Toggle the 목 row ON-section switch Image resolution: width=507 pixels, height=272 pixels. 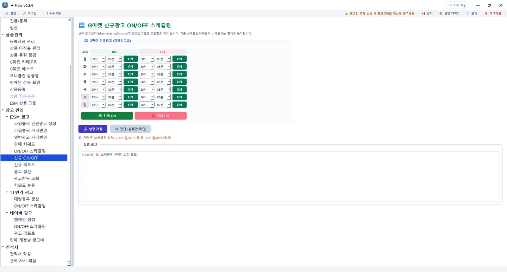[131, 82]
